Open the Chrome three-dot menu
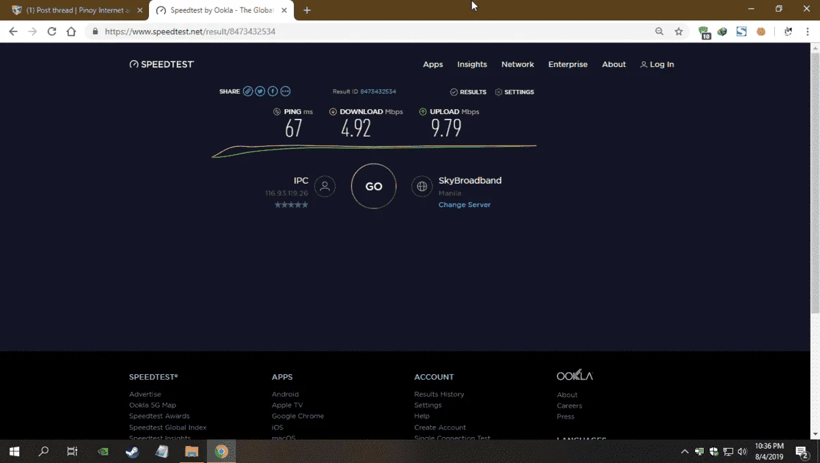 (807, 31)
